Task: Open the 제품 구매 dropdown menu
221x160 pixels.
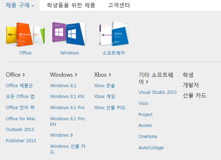Action: coord(20,5)
